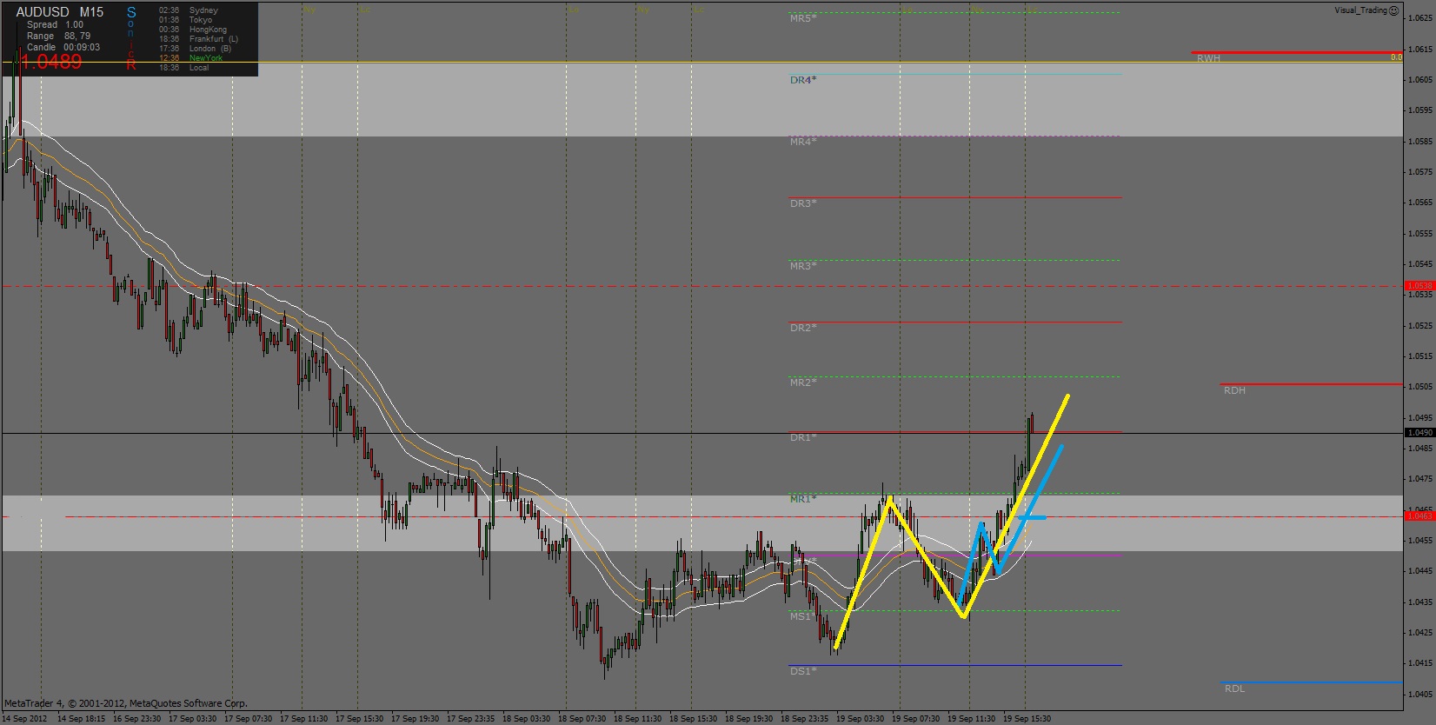The image size is (1436, 725).
Task: Click the DR1* resistance level label
Action: coord(803,437)
